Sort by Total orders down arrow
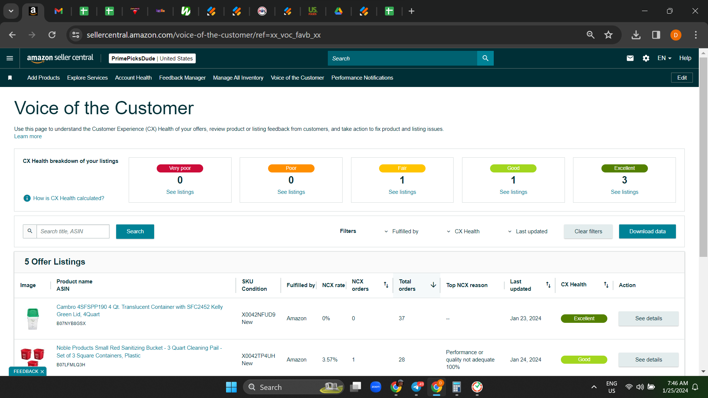Viewport: 708px width, 398px height. pos(433,285)
